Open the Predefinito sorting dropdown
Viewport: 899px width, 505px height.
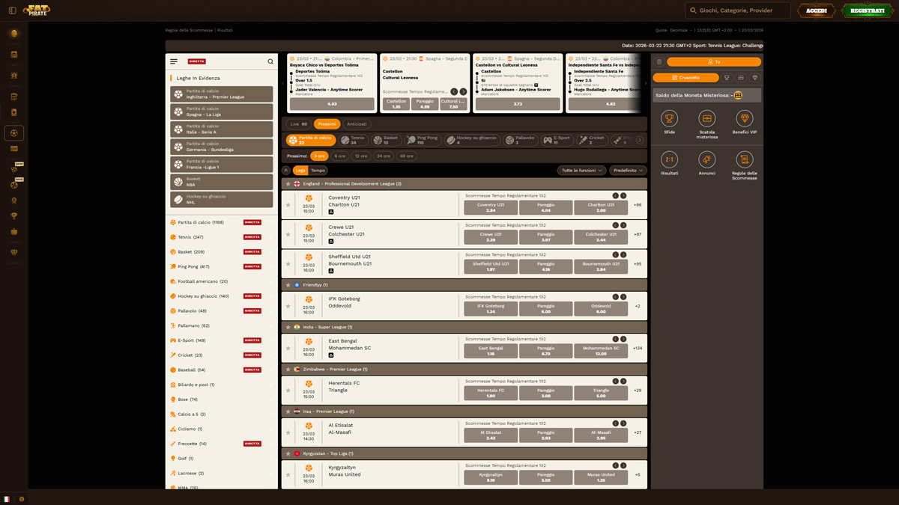tap(626, 170)
